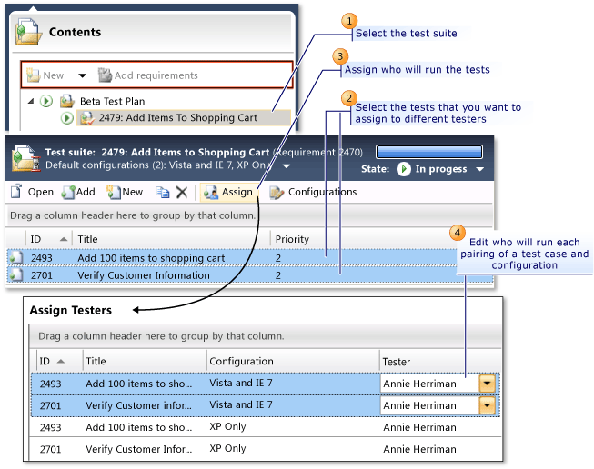Click the Tester column header

[x=397, y=362]
